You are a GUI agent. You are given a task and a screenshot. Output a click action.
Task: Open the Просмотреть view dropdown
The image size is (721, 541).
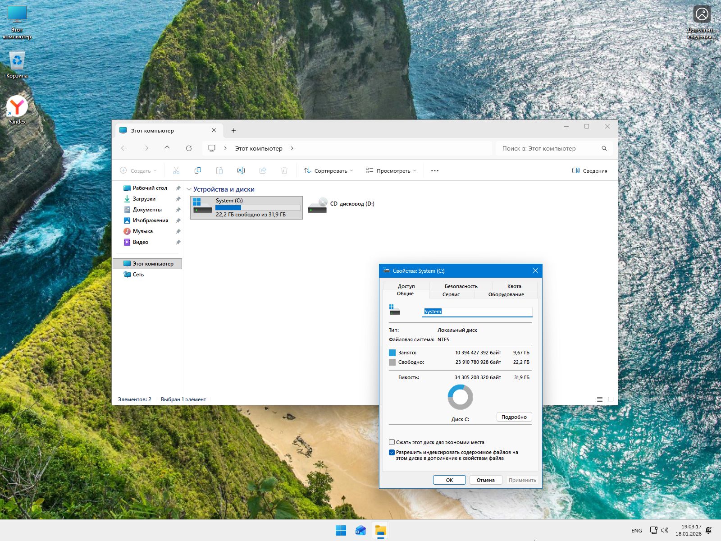point(391,171)
